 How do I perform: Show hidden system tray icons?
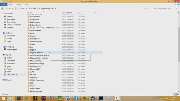click(x=152, y=98)
